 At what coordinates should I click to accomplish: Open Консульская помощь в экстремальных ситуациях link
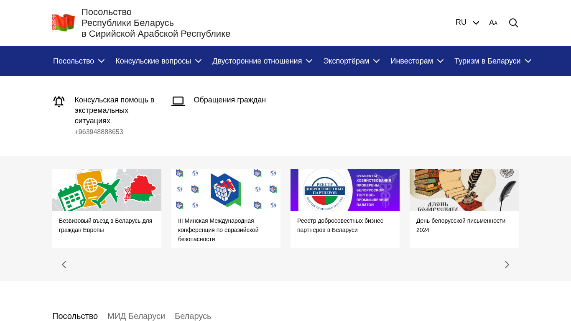tap(115, 110)
